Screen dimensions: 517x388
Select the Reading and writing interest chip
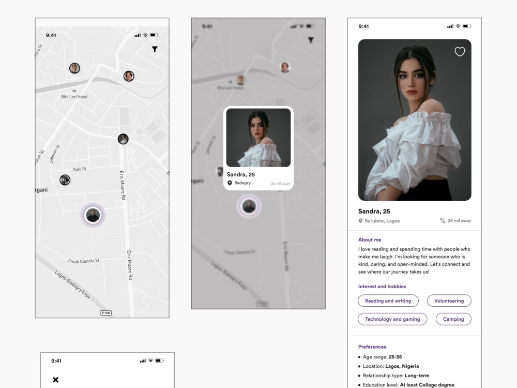(x=388, y=301)
